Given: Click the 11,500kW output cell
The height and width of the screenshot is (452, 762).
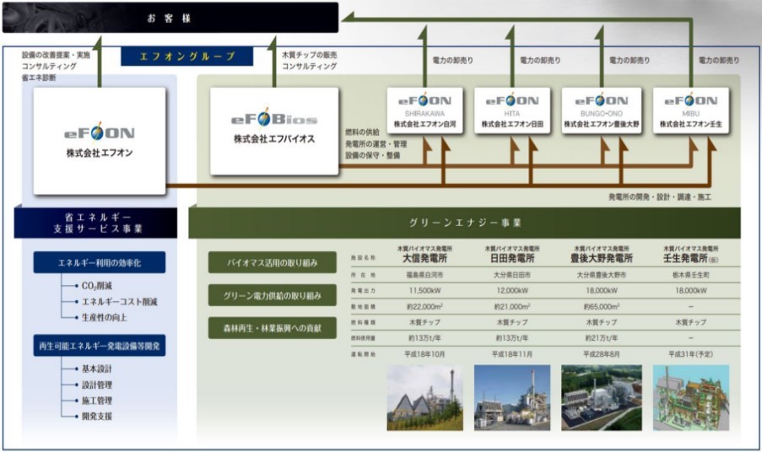Looking at the screenshot, I should 424,290.
